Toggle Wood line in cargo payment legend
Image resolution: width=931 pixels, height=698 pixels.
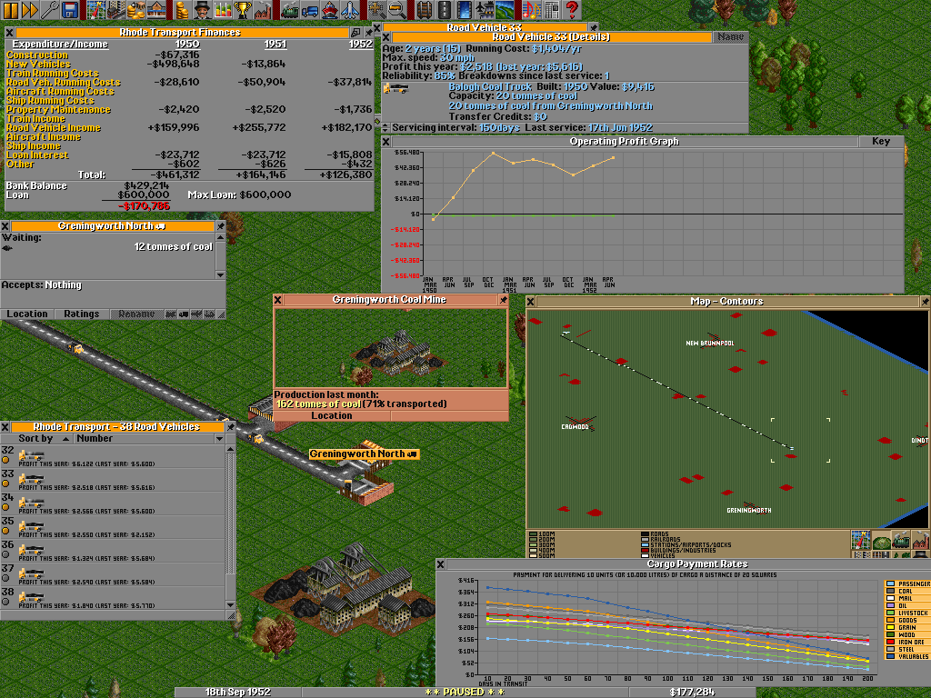click(907, 634)
